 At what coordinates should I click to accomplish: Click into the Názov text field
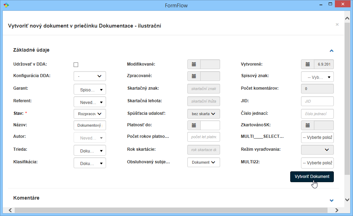(x=90, y=125)
